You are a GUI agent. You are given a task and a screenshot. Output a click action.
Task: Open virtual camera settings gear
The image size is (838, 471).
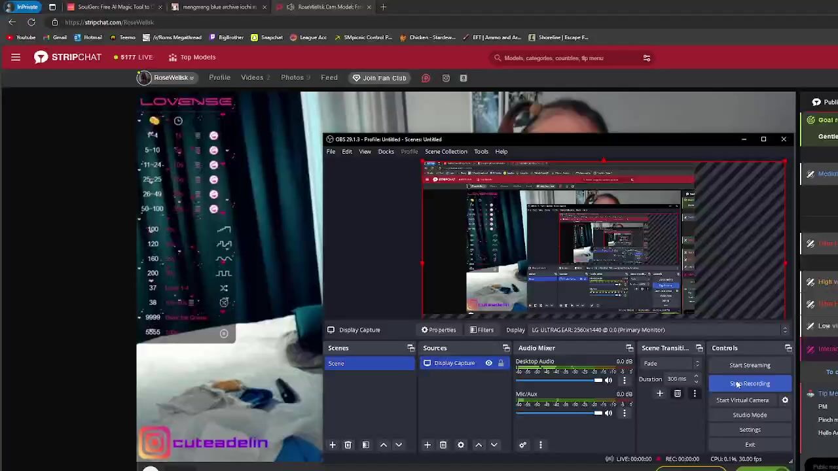tap(785, 400)
